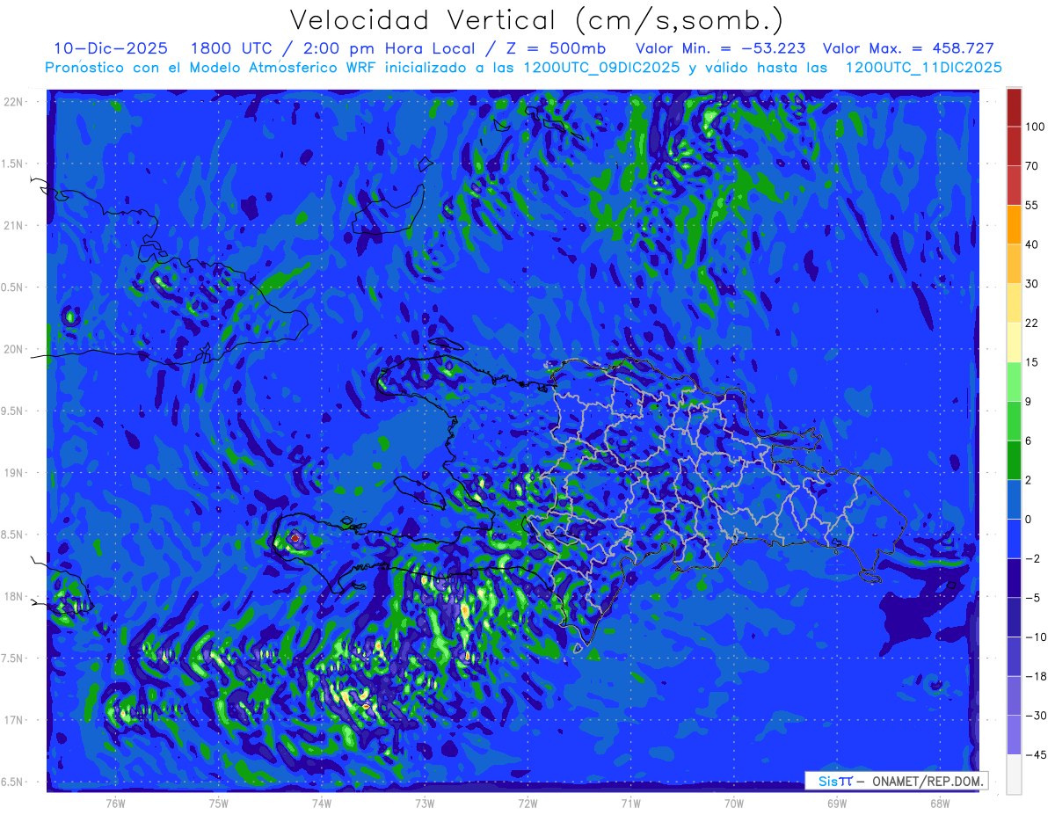Click the '68W' longitude label
This screenshot has width=1055, height=815.
(x=940, y=803)
